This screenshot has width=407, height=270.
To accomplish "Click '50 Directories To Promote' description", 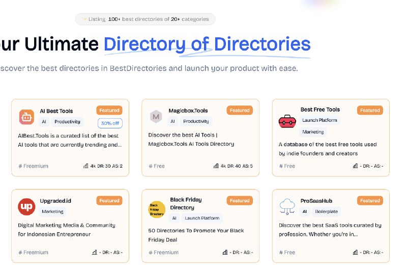I will point(196,235).
